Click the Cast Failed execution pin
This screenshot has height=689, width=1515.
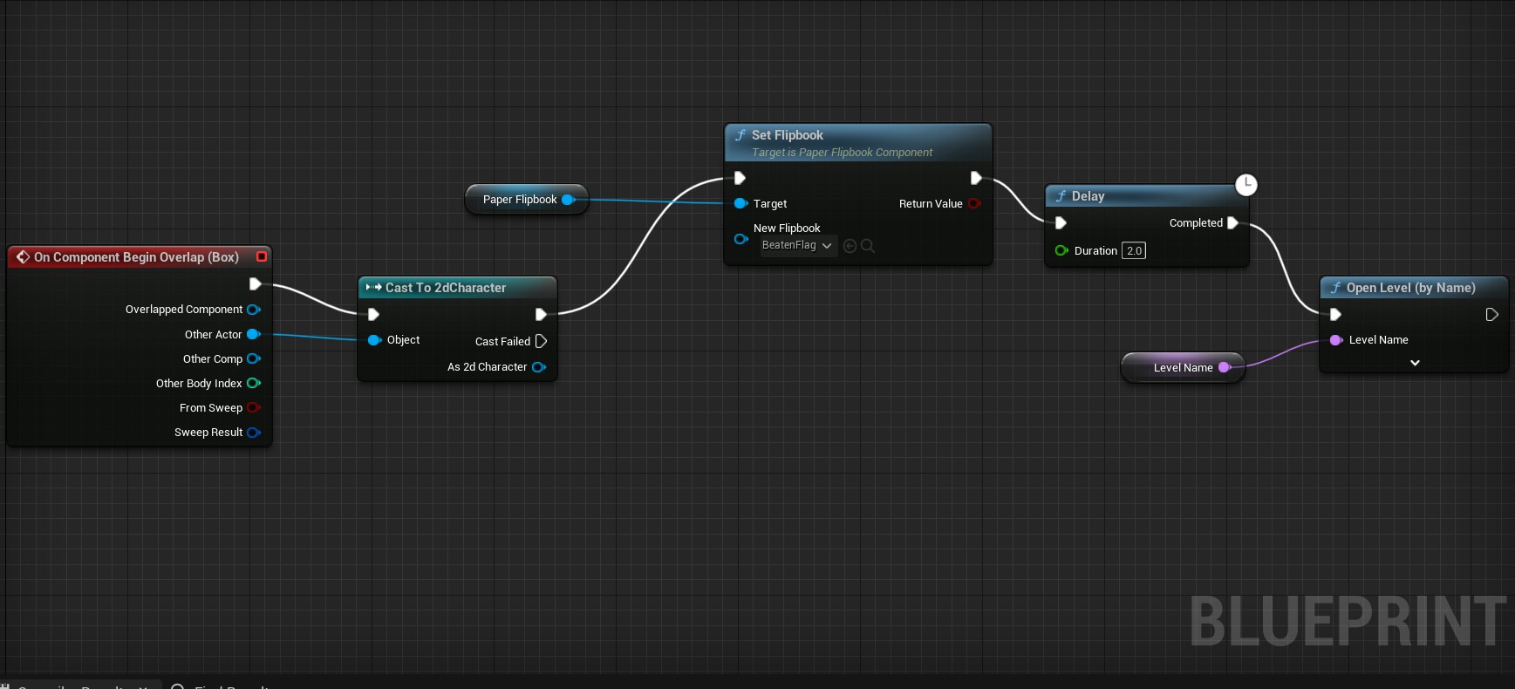541,341
